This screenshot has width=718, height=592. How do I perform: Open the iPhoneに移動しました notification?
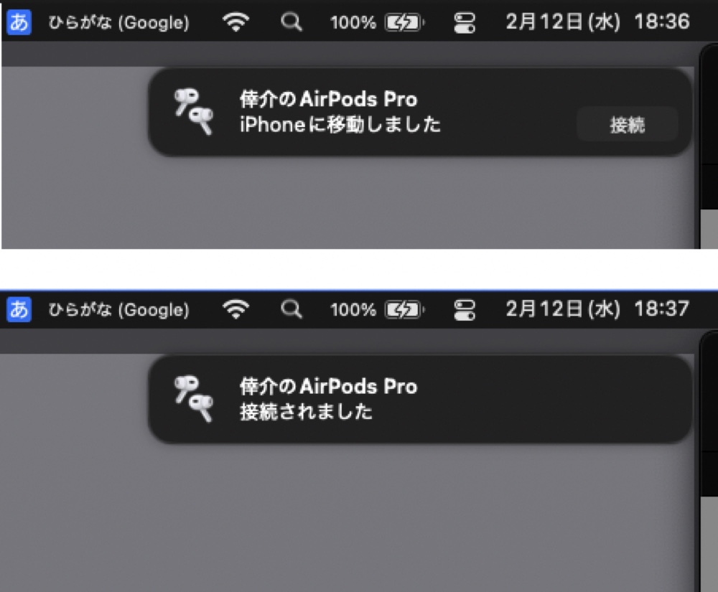pyautogui.click(x=420, y=112)
